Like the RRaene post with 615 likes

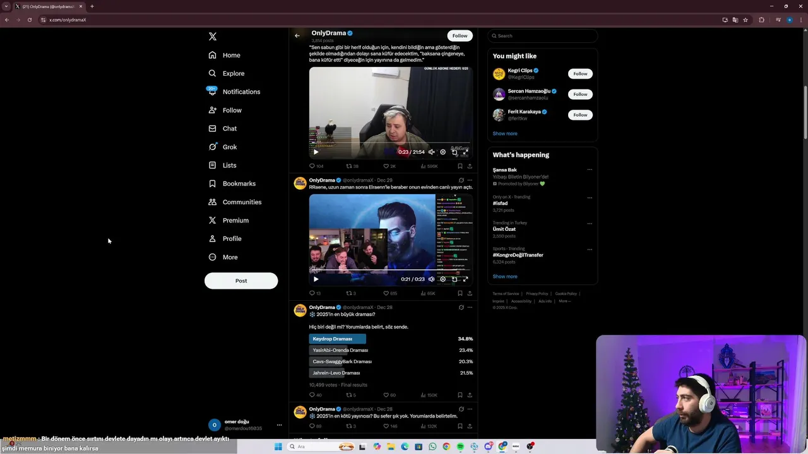pyautogui.click(x=390, y=293)
